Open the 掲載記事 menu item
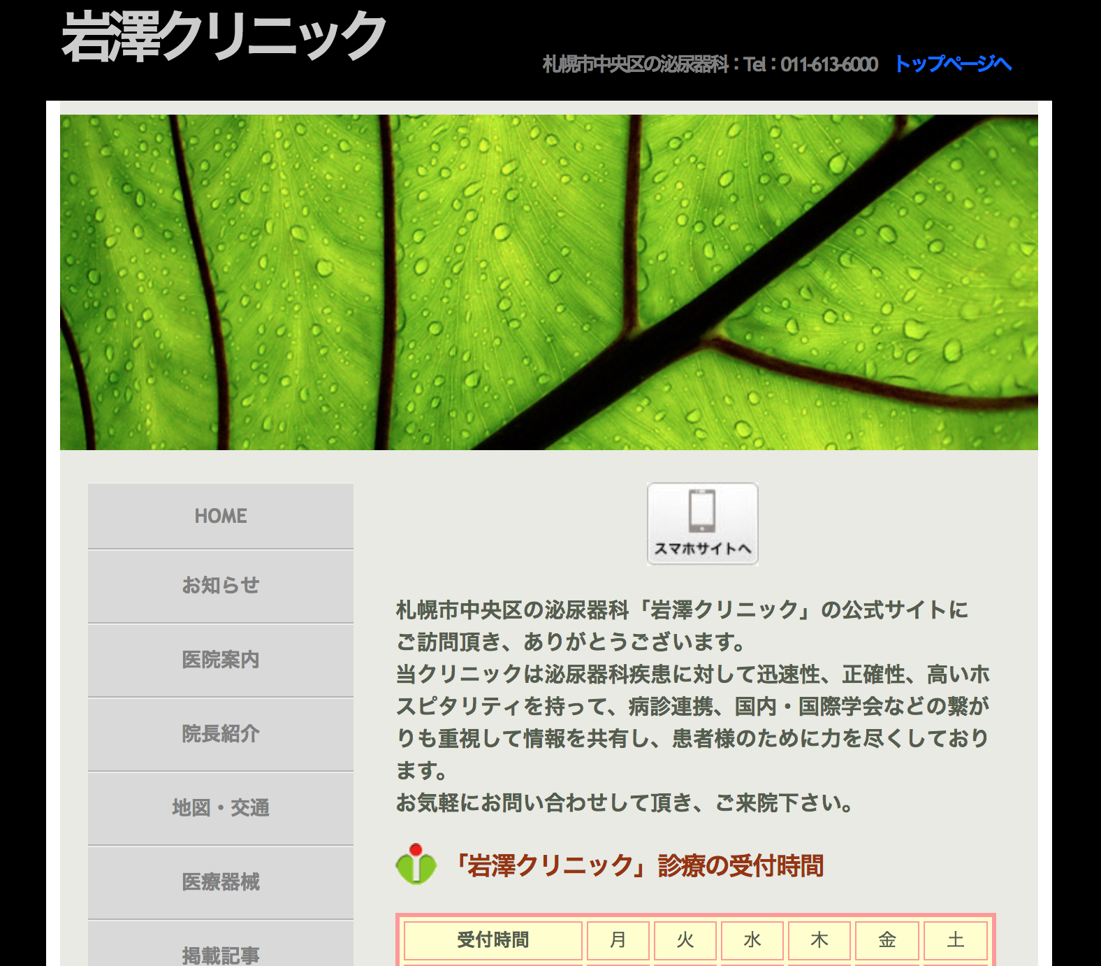This screenshot has width=1101, height=966. tap(221, 945)
